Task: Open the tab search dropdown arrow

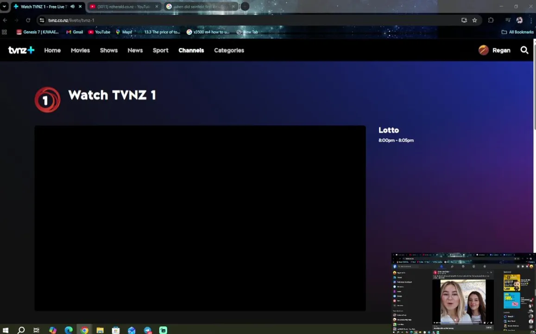Action: [5, 6]
